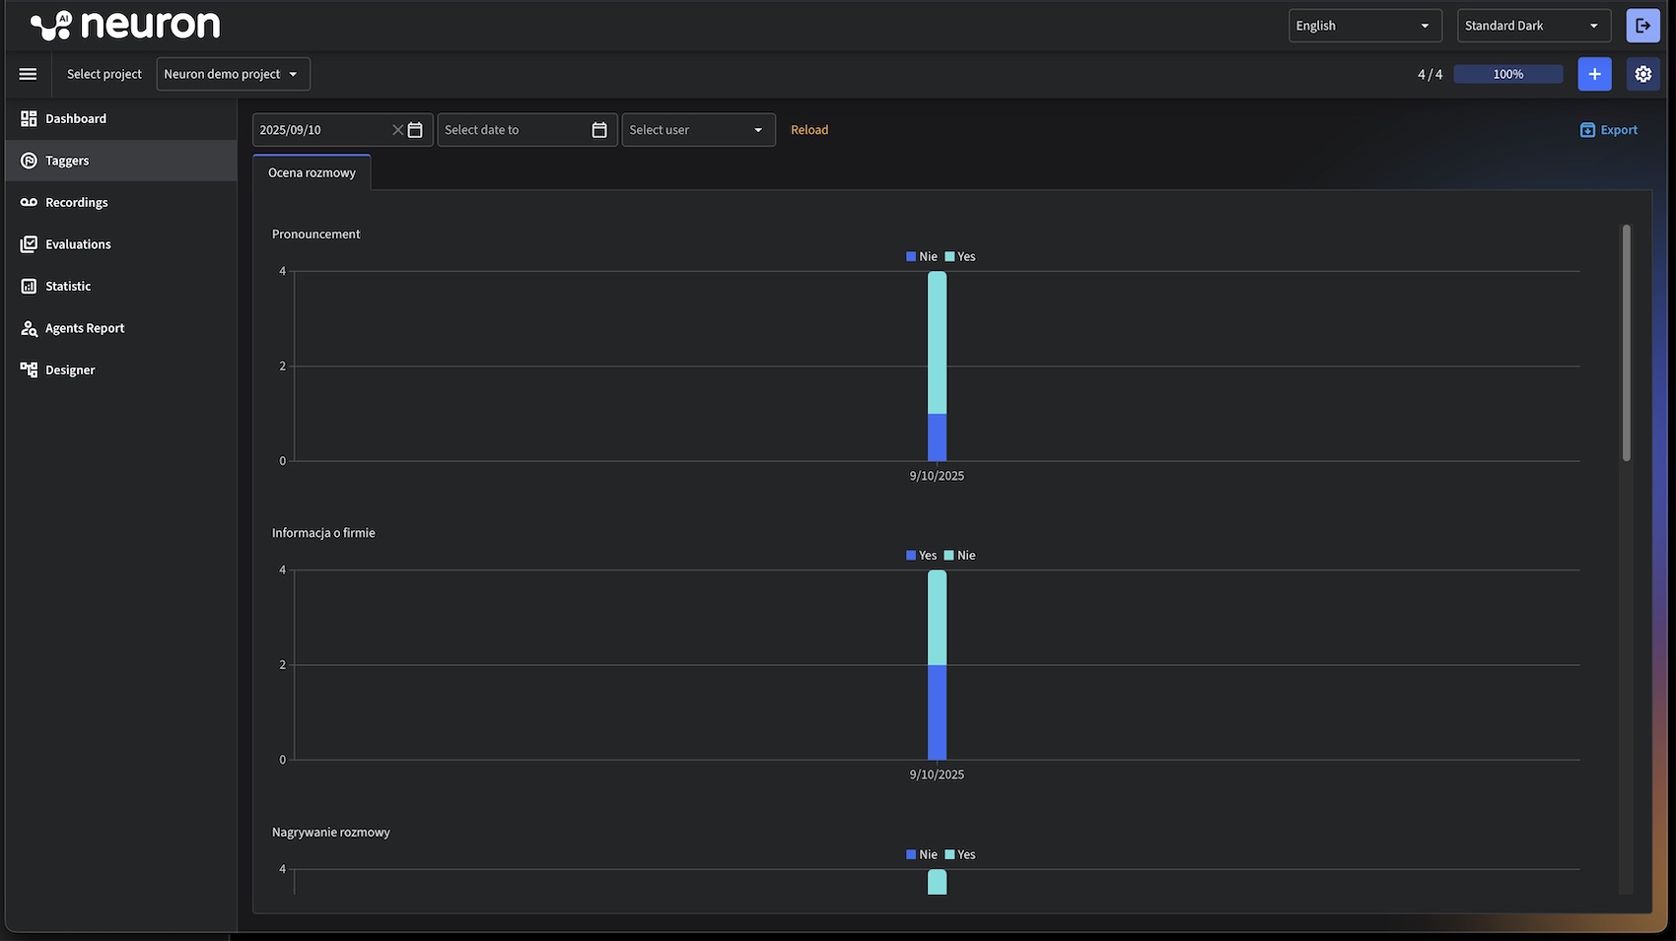Screen dimensions: 1676x941
Task: Click the hamburger menu icon
Action: pos(28,74)
